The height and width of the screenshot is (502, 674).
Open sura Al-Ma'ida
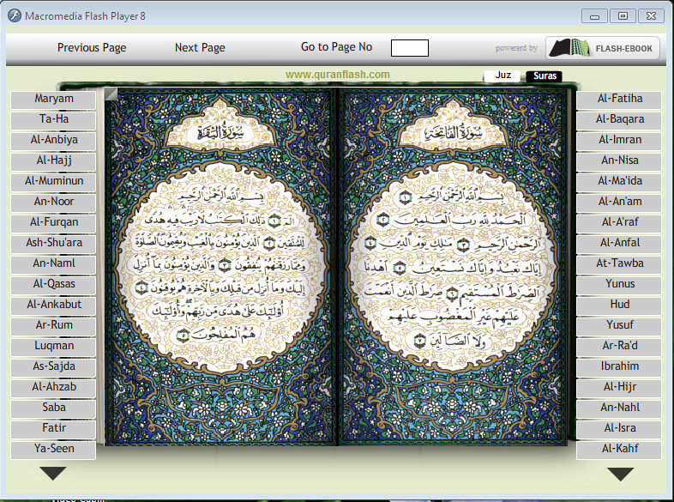coord(619,182)
